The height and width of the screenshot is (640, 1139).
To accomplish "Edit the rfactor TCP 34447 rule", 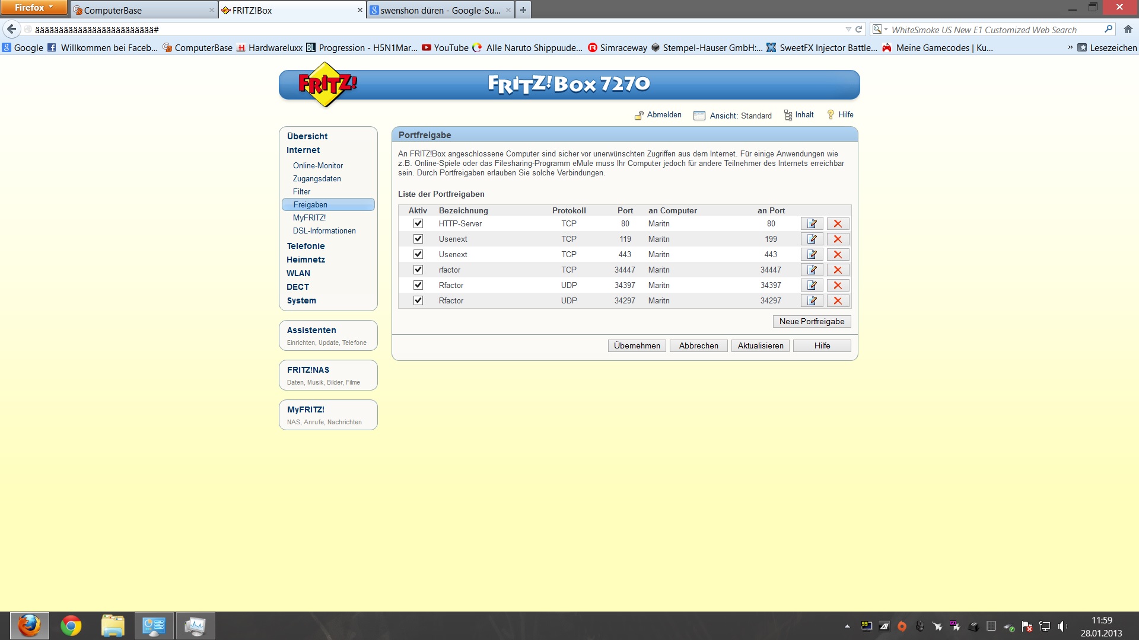I will pos(812,270).
